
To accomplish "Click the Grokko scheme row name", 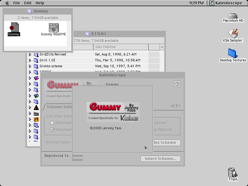I will (x=51, y=66).
